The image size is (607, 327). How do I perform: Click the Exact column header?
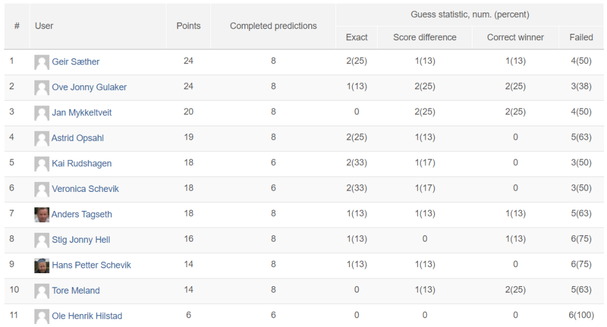click(356, 37)
